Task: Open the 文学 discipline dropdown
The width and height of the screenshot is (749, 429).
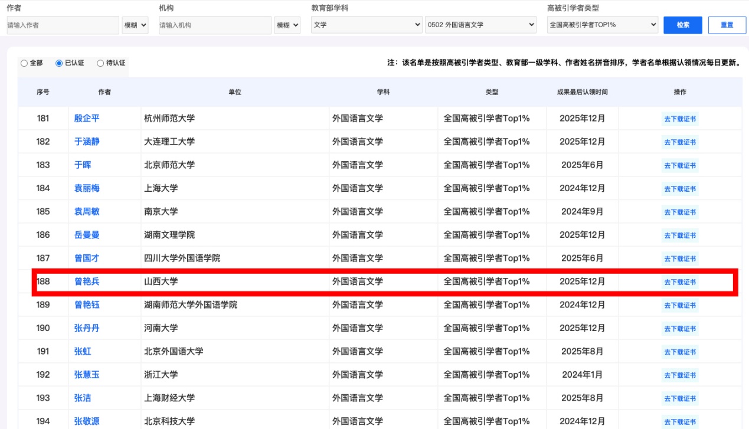Action: [367, 25]
